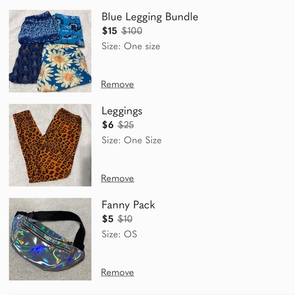Open the leopard print Leggings photo
295x295 pixels.
(50, 145)
